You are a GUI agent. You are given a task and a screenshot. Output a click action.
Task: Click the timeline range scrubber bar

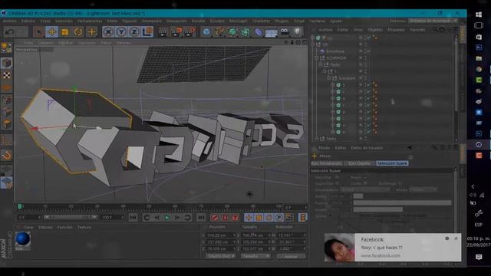(71, 217)
